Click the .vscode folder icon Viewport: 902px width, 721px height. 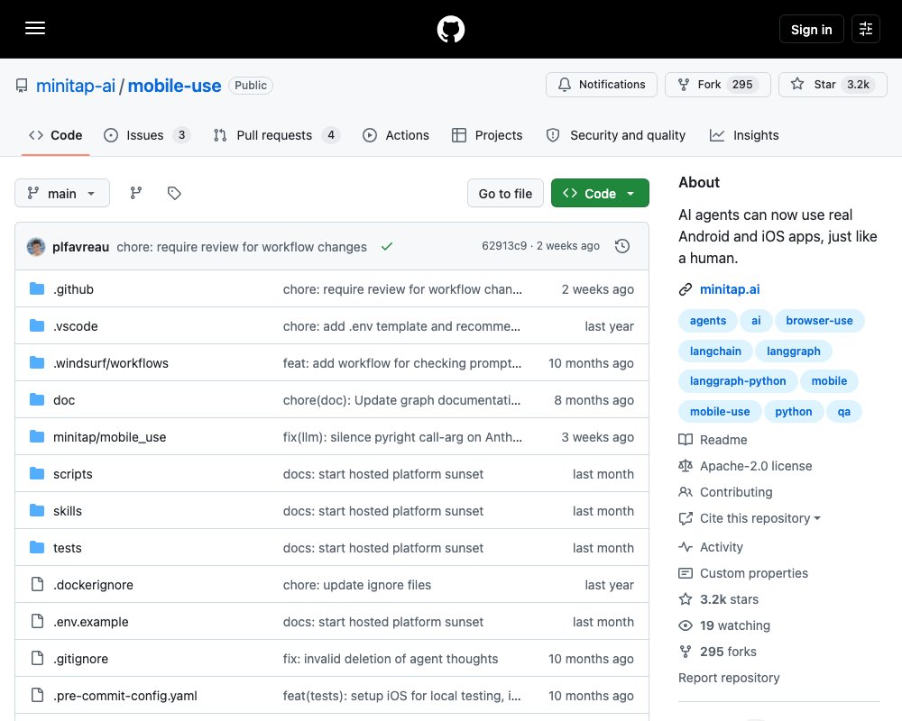pyautogui.click(x=37, y=325)
